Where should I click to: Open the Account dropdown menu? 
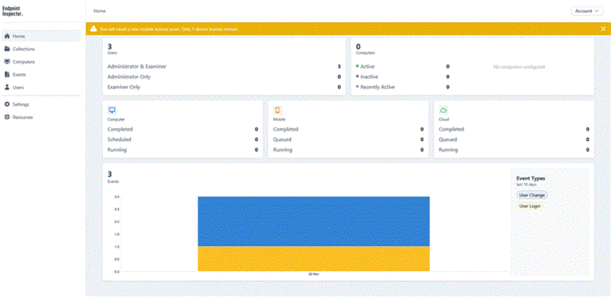tap(587, 11)
